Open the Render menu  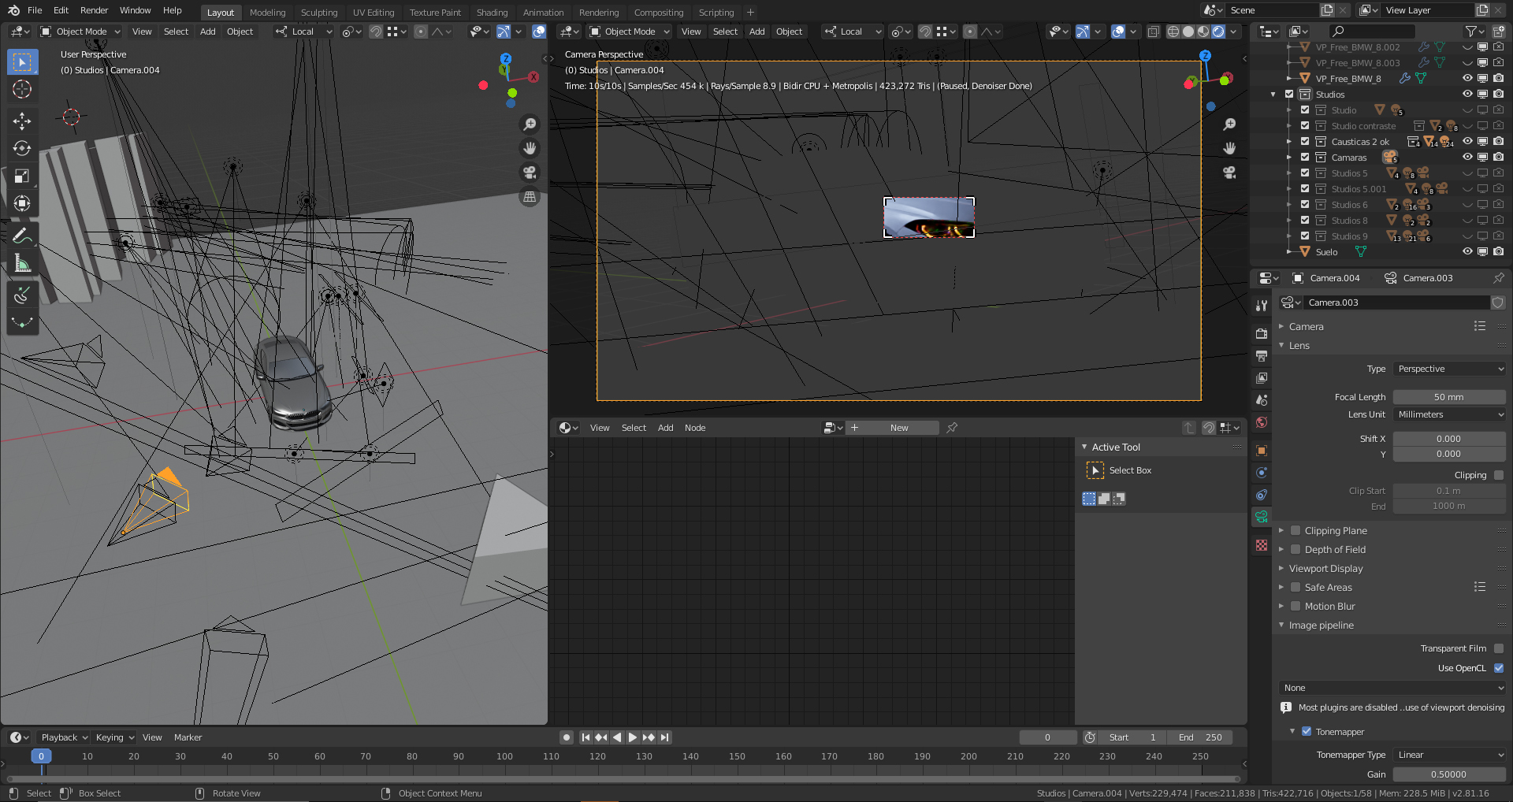click(94, 10)
